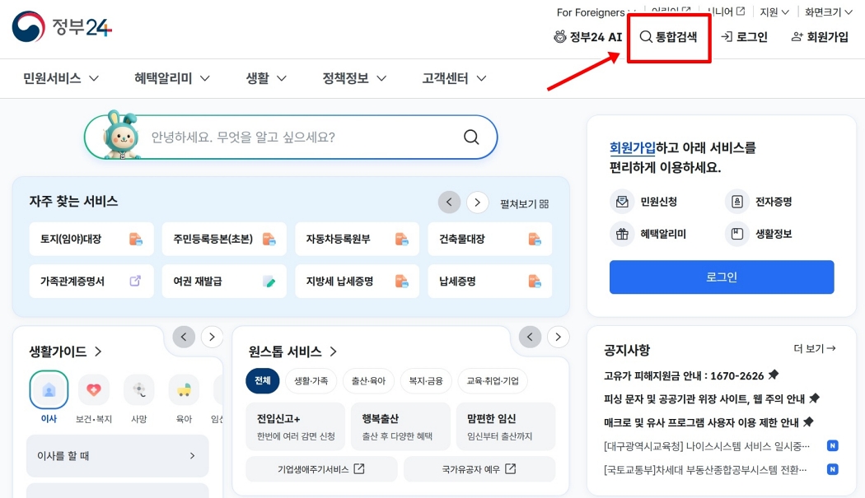Viewport: 865px width, 498px height.
Task: Open 토지(임야)대장 service
Action: click(91, 239)
